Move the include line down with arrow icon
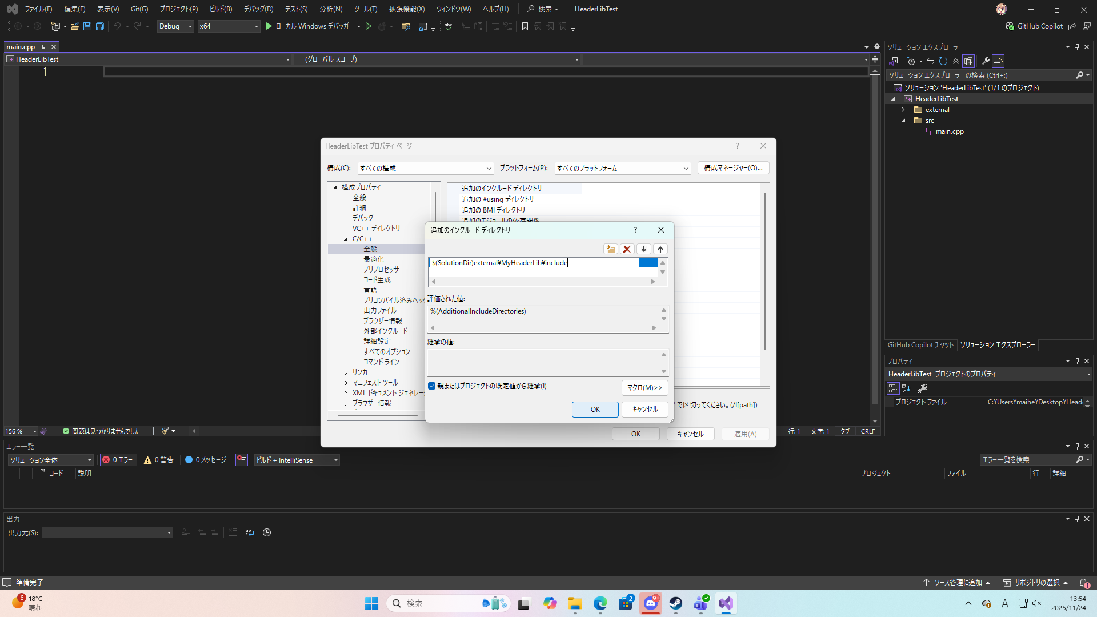1097x617 pixels. 644,249
